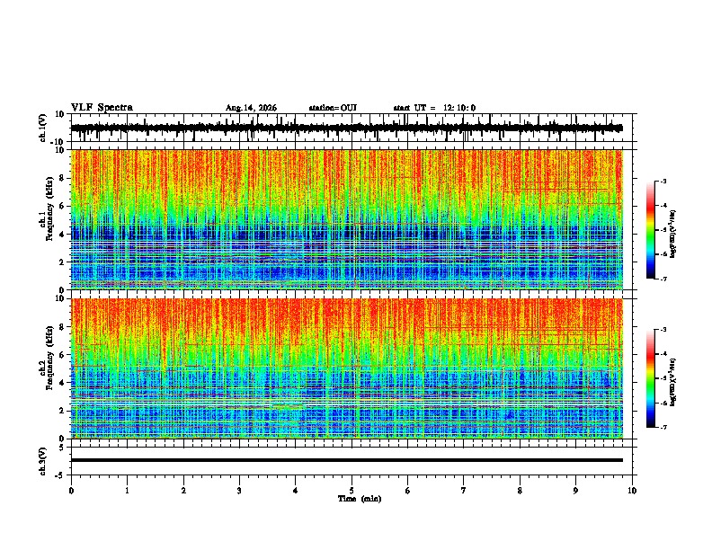This screenshot has width=712, height=550.
Task: Click the '-3' label on upper color bar
Action: click(663, 181)
